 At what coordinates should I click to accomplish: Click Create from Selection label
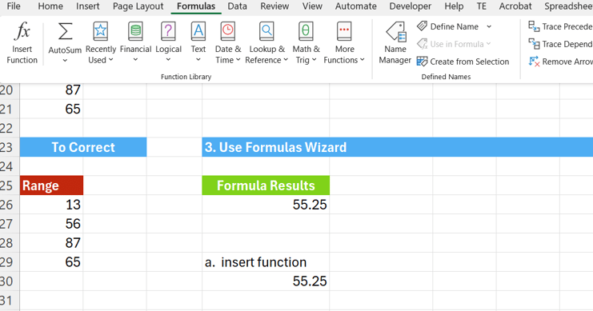(x=469, y=62)
